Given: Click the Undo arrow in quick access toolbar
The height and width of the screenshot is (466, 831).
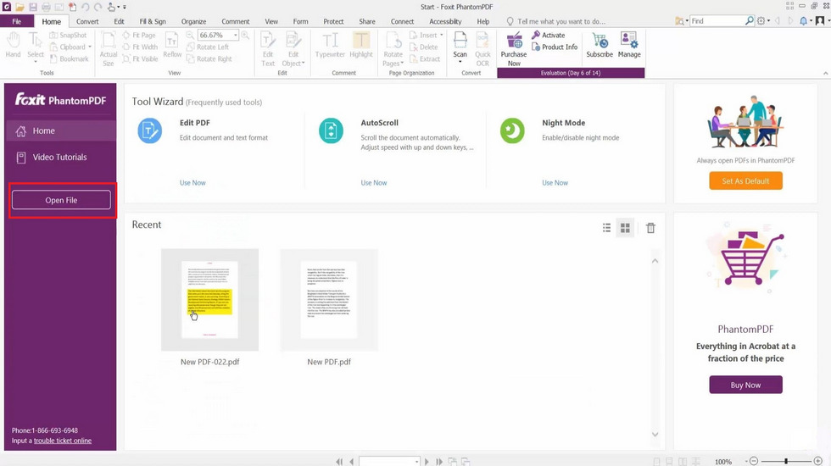Looking at the screenshot, I should (86, 7).
